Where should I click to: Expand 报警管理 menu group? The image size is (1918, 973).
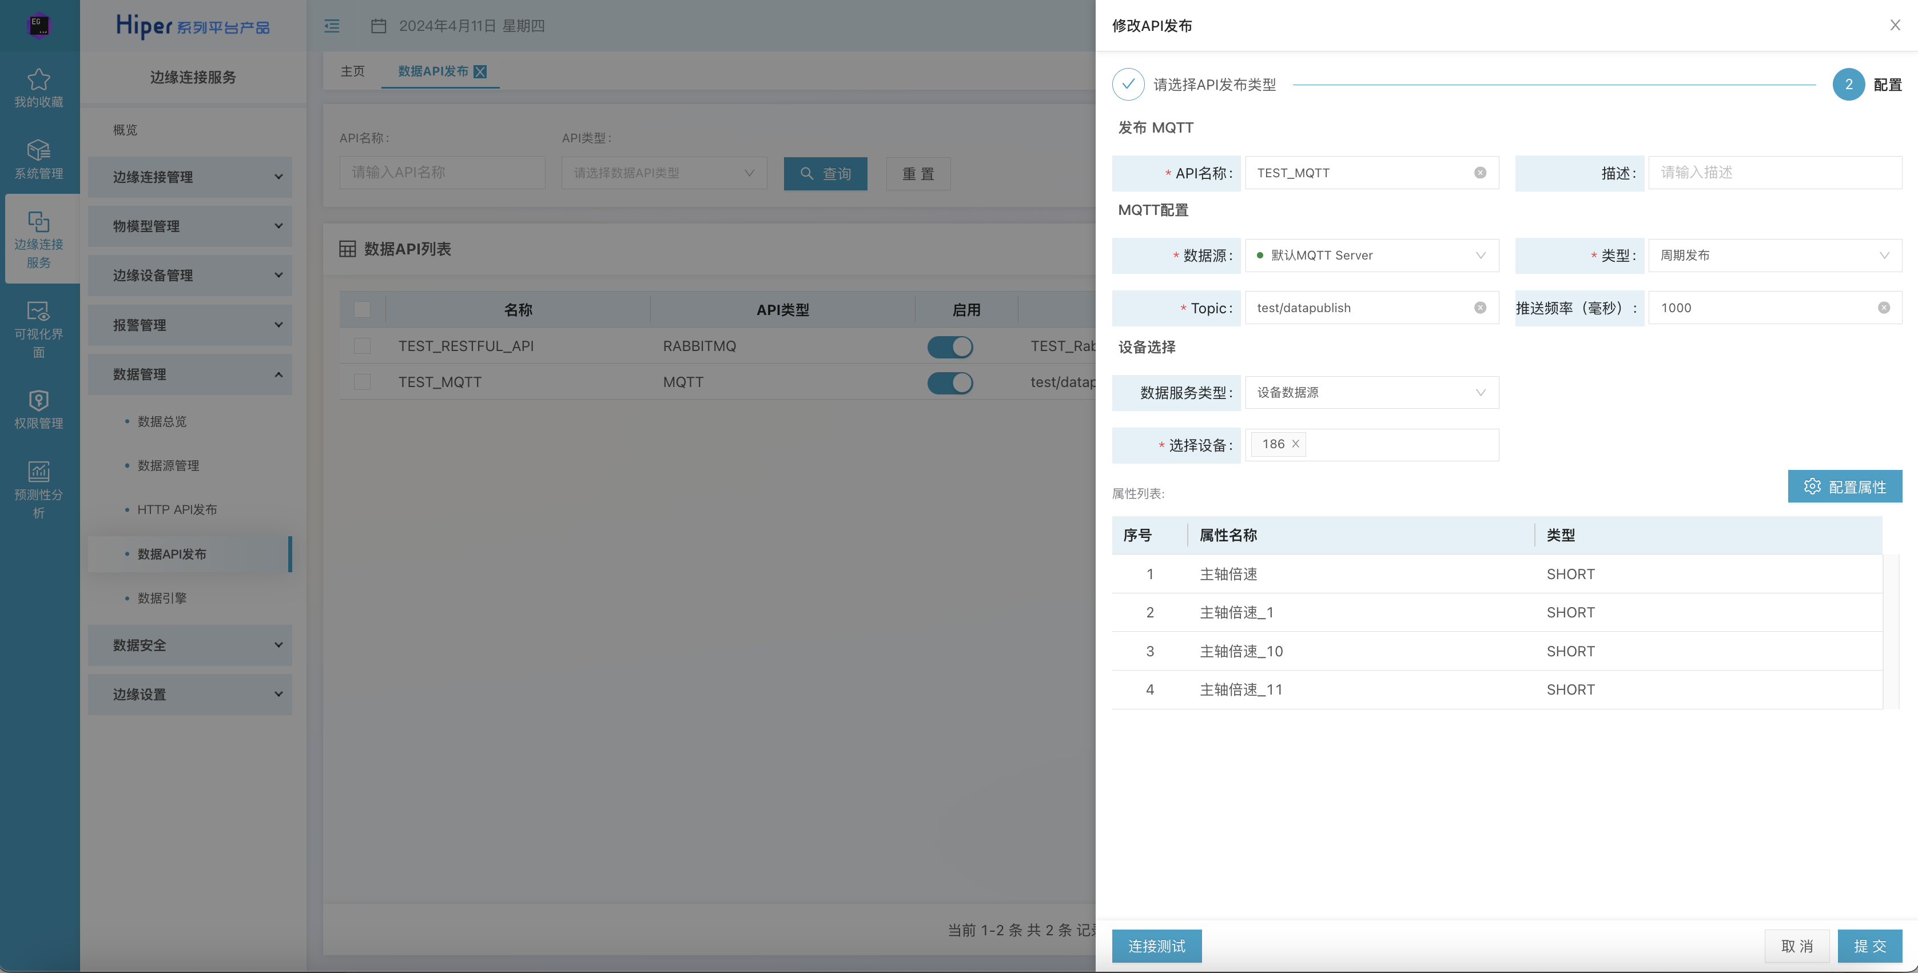(x=190, y=325)
